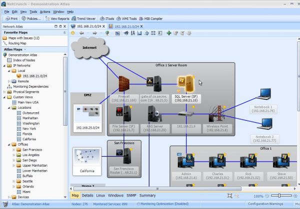This screenshot has width=300, height=209.
Task: Click the zoom in plus button
Action: [295, 196]
